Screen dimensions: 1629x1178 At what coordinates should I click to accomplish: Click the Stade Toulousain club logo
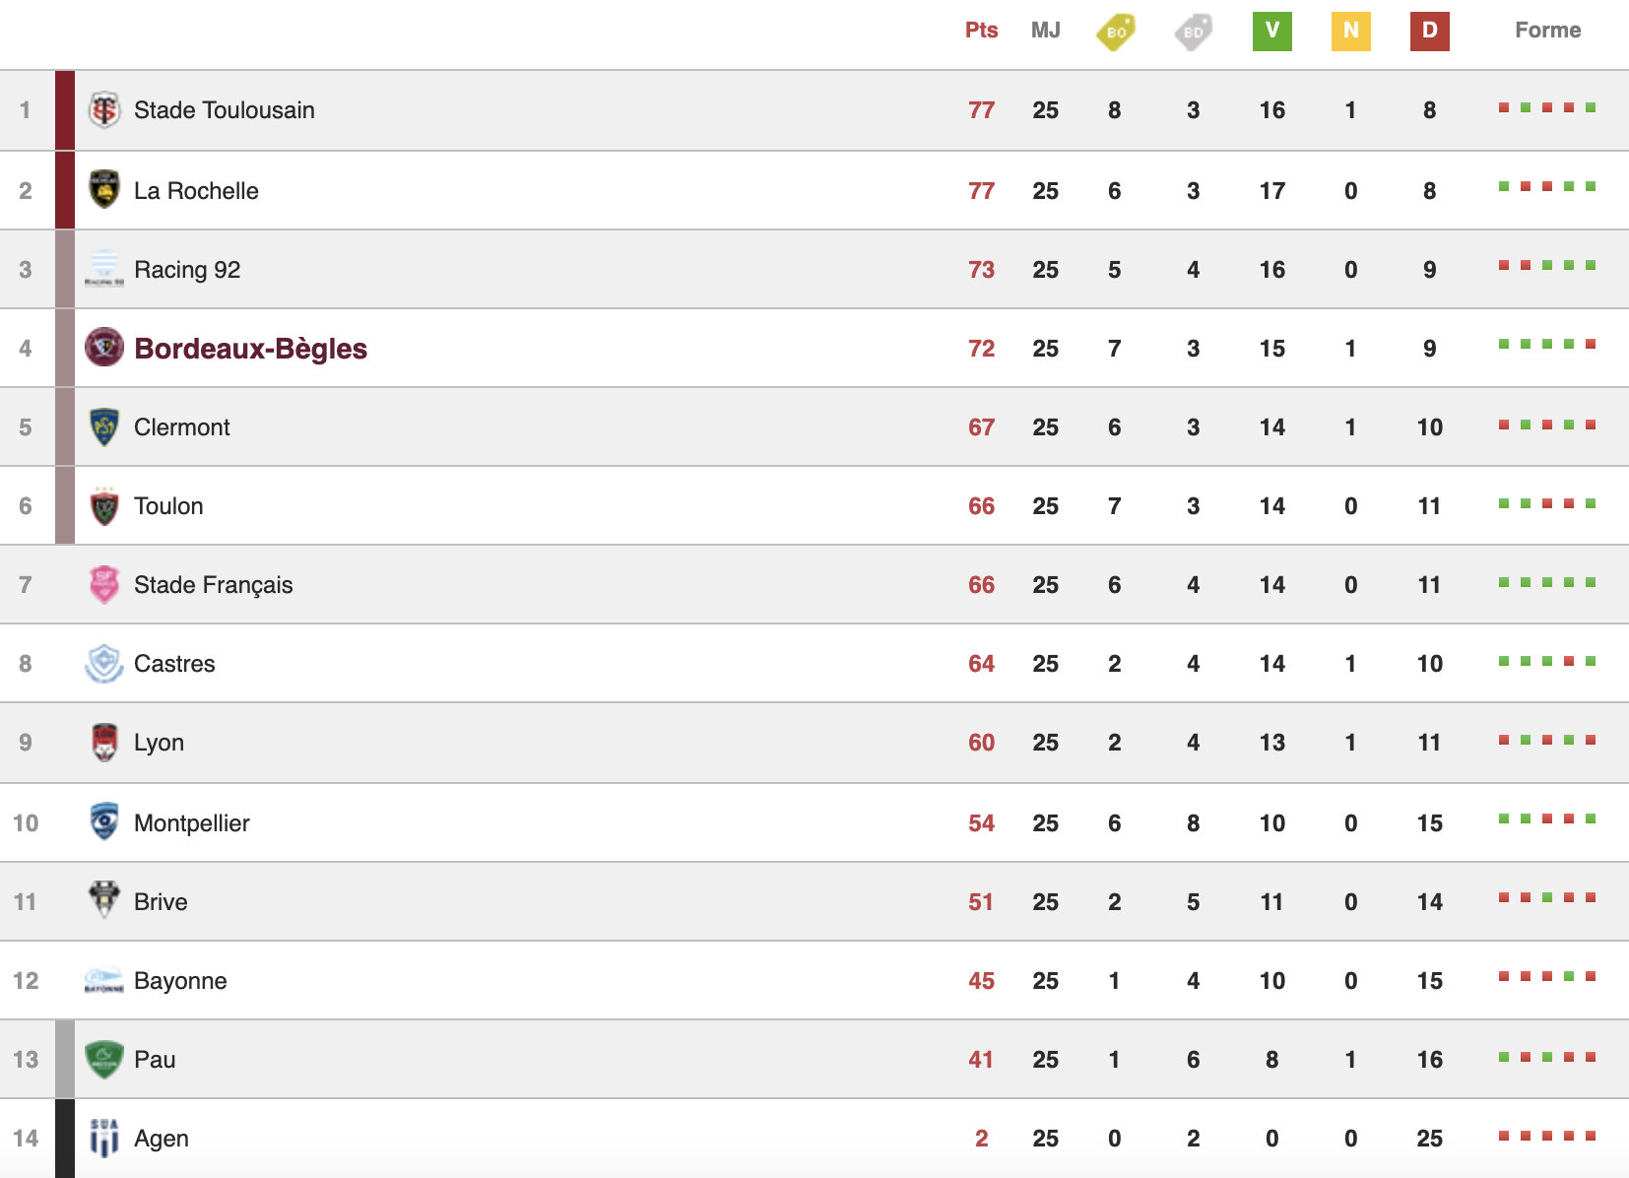tap(103, 110)
